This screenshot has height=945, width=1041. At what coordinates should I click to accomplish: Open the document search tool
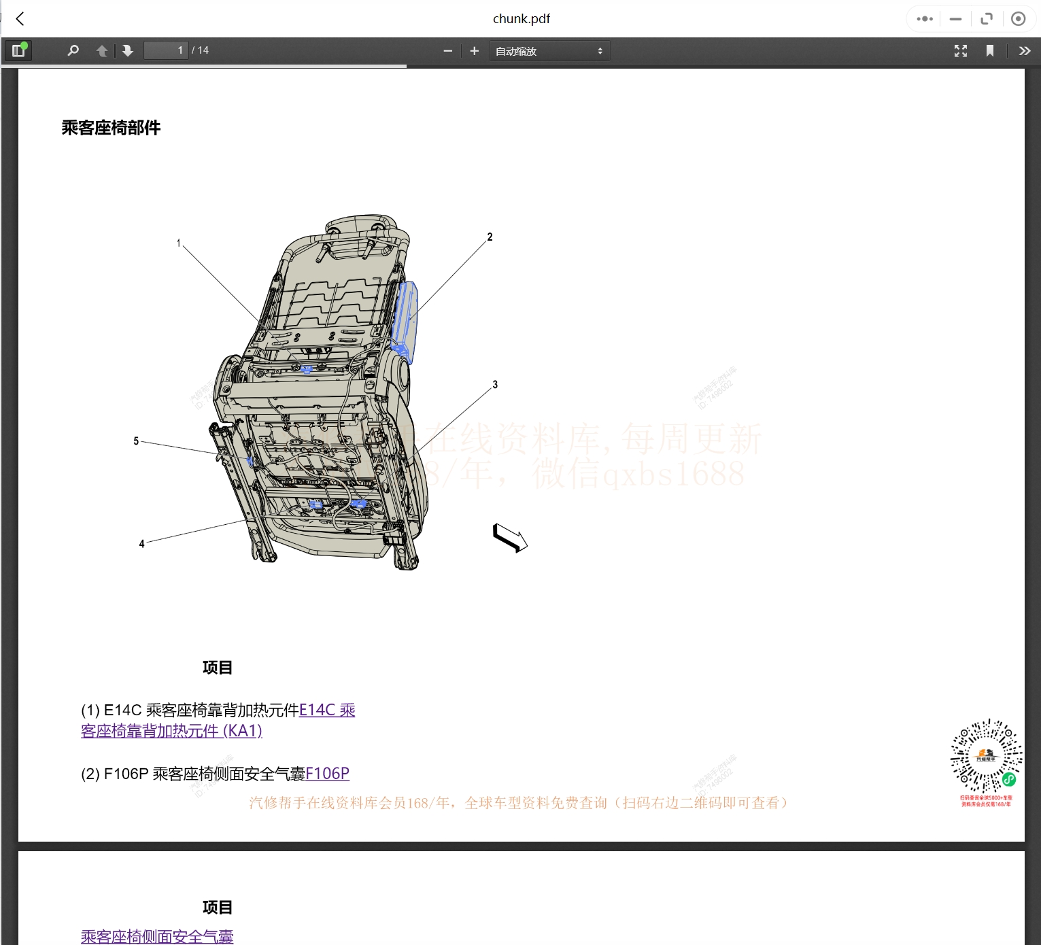tap(73, 50)
